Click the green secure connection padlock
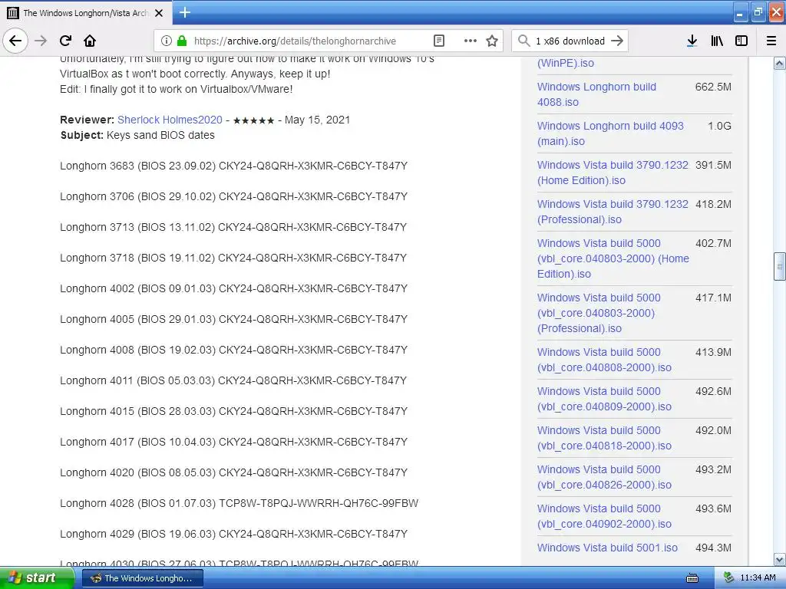The height and width of the screenshot is (589, 786). (x=182, y=41)
